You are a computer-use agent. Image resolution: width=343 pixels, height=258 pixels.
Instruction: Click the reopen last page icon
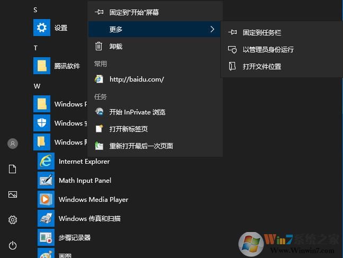[x=99, y=146]
